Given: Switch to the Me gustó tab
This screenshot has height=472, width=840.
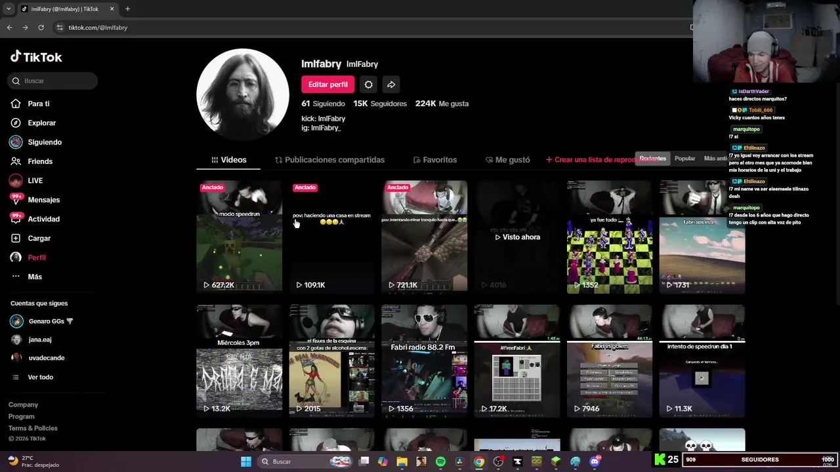Looking at the screenshot, I should click(507, 160).
